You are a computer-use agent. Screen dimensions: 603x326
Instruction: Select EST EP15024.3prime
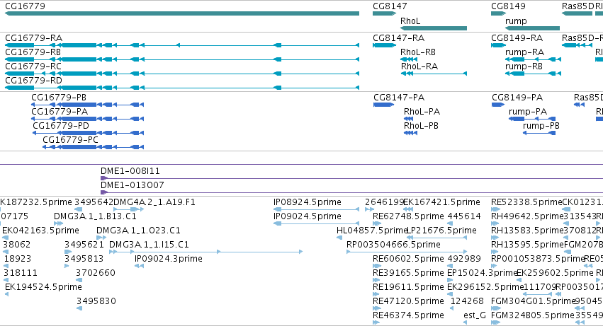[x=450, y=280]
